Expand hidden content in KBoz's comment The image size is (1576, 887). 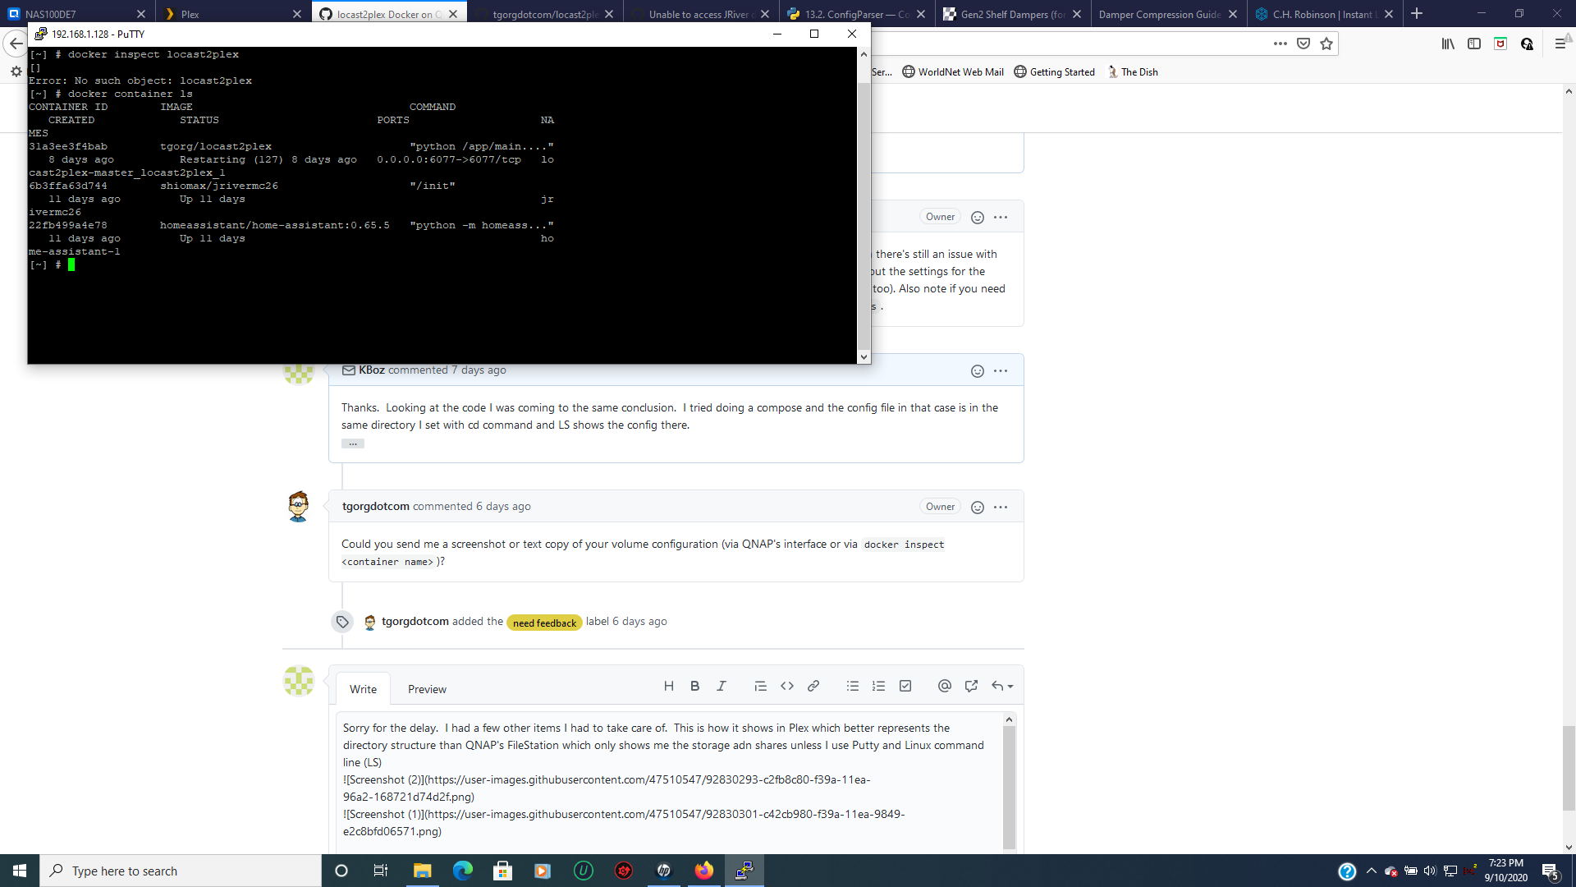[352, 443]
